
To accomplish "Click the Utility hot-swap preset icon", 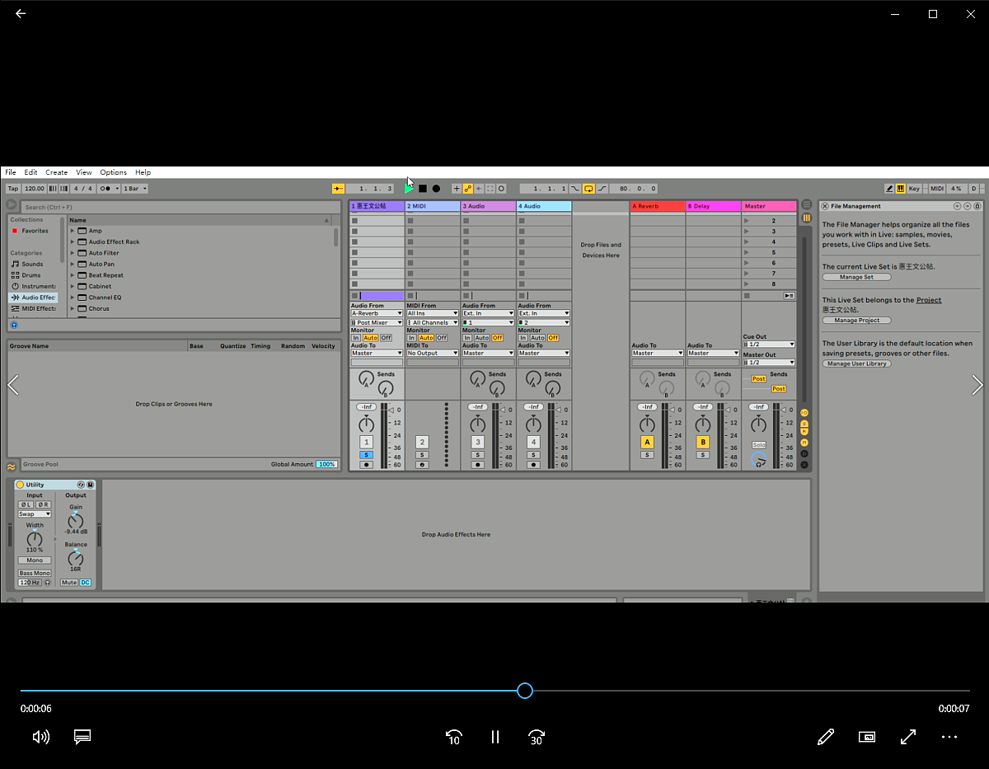I will pyautogui.click(x=81, y=485).
